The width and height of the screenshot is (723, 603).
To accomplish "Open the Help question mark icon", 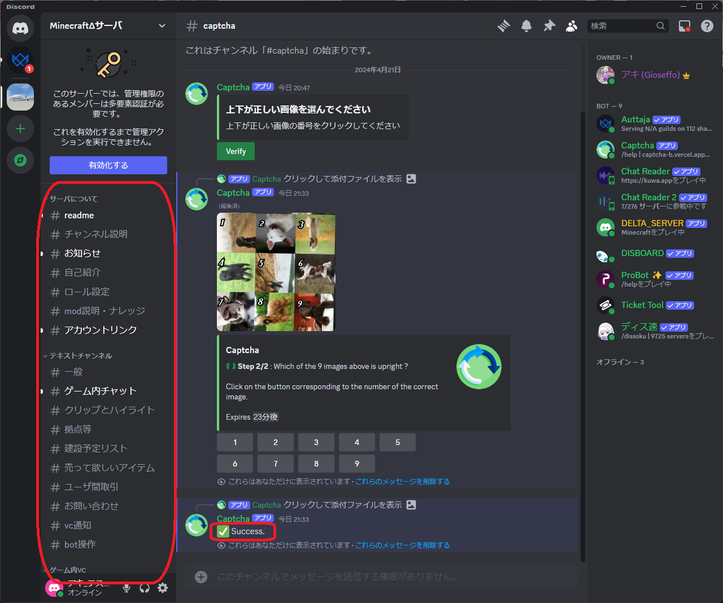I will click(x=707, y=26).
